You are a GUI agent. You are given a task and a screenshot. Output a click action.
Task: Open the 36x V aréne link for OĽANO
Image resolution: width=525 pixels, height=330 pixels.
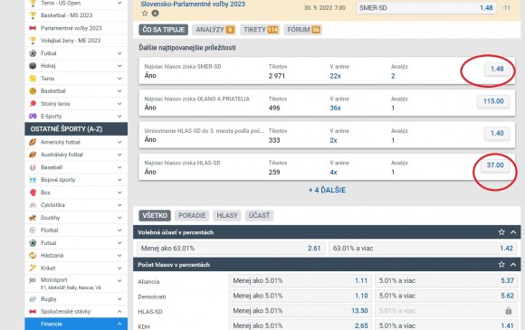(x=335, y=108)
